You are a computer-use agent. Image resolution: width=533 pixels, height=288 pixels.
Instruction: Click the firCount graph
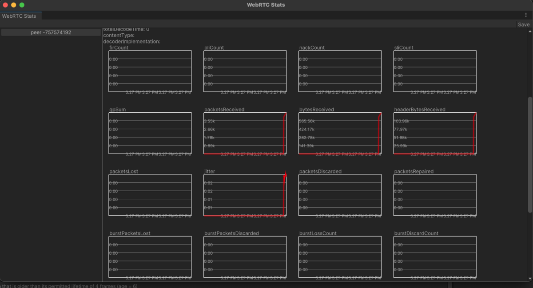pyautogui.click(x=150, y=71)
